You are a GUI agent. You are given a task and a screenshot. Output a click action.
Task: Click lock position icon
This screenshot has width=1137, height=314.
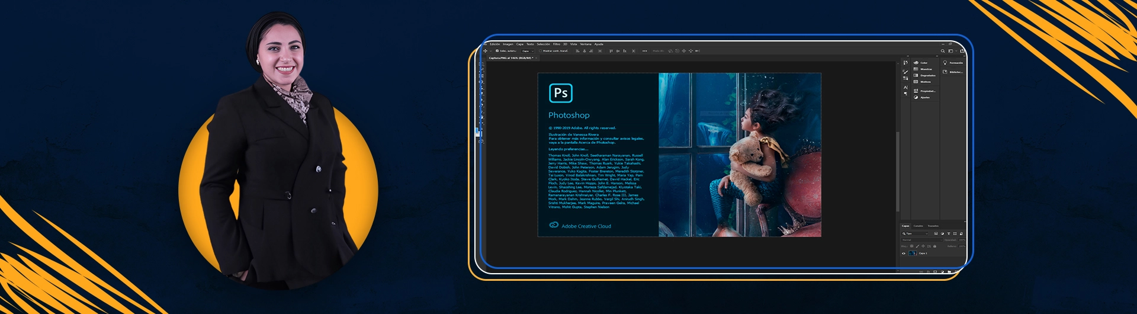click(x=923, y=246)
